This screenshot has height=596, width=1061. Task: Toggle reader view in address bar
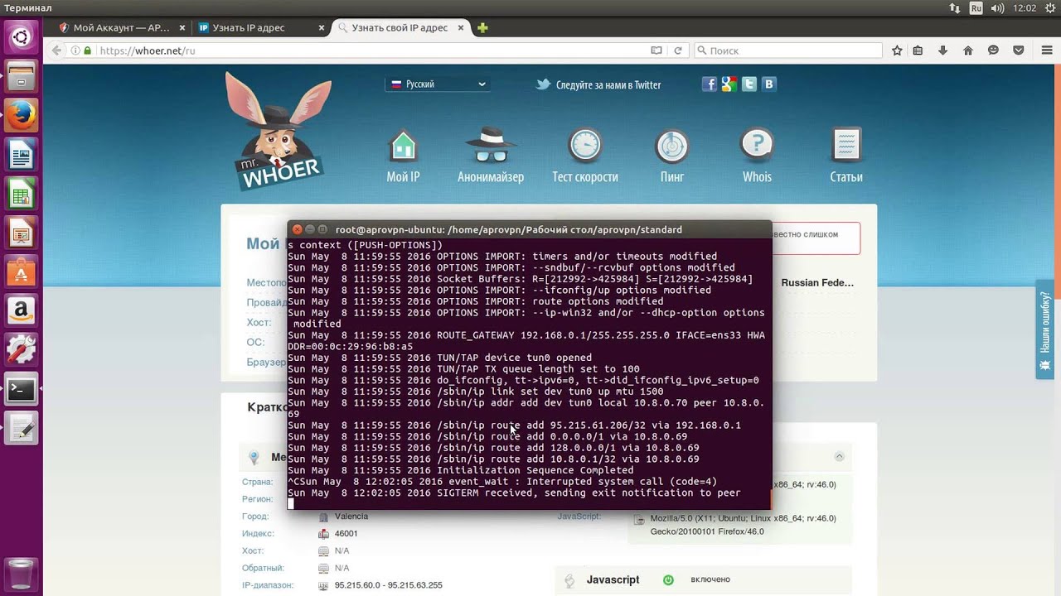pos(656,50)
